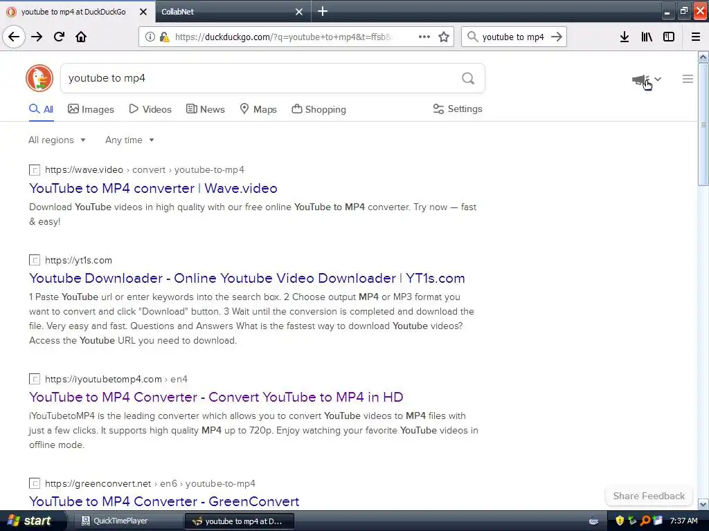Reload the current page
The height and width of the screenshot is (531, 709).
point(59,37)
